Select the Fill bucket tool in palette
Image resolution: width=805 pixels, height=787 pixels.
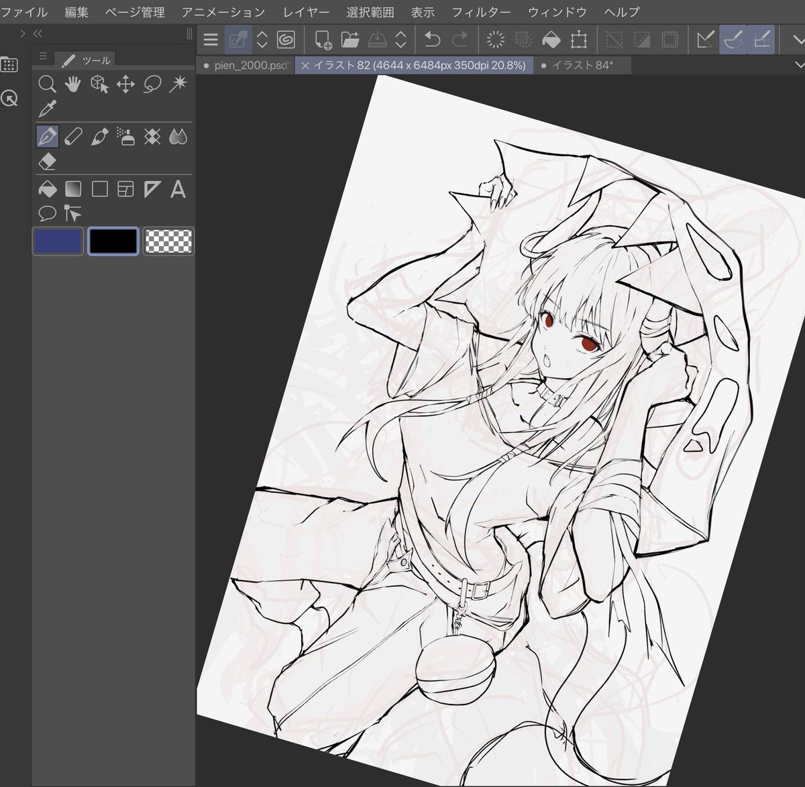(47, 190)
